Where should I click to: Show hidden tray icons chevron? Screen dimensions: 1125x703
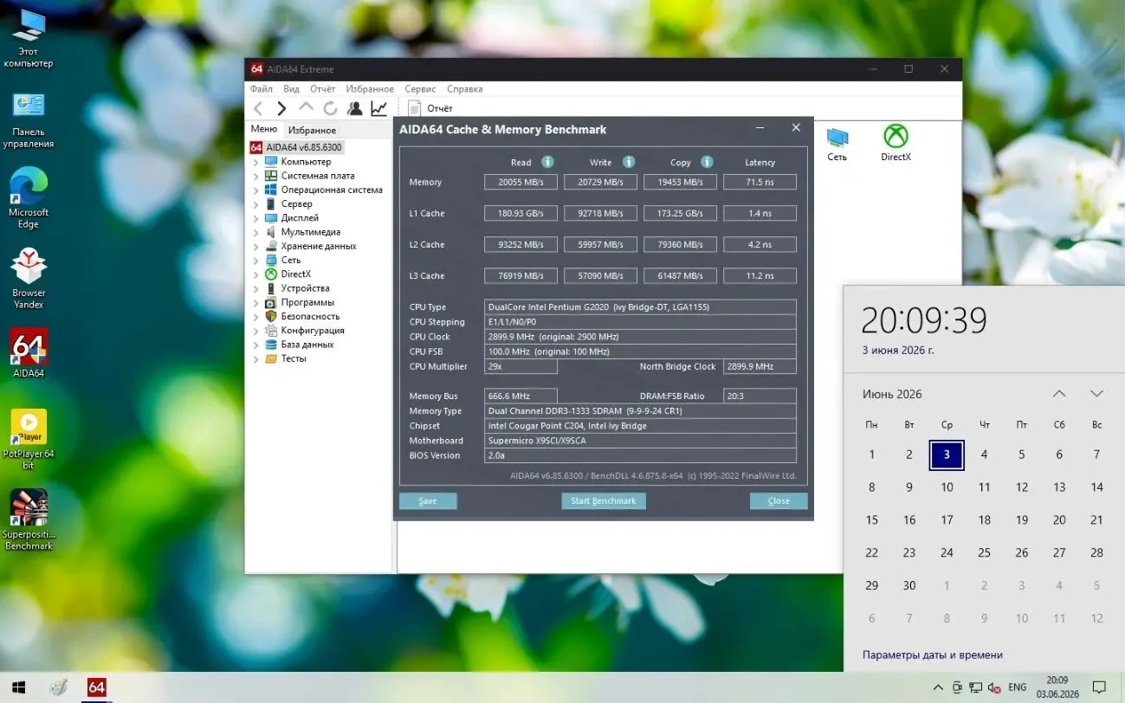click(938, 687)
